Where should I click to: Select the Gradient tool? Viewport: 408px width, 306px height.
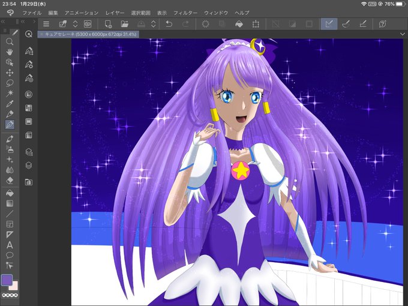(10, 203)
